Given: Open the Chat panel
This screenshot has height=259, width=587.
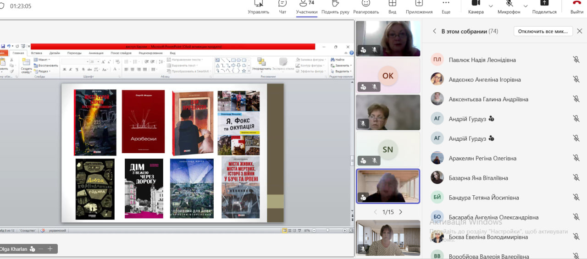Looking at the screenshot, I should (x=282, y=7).
